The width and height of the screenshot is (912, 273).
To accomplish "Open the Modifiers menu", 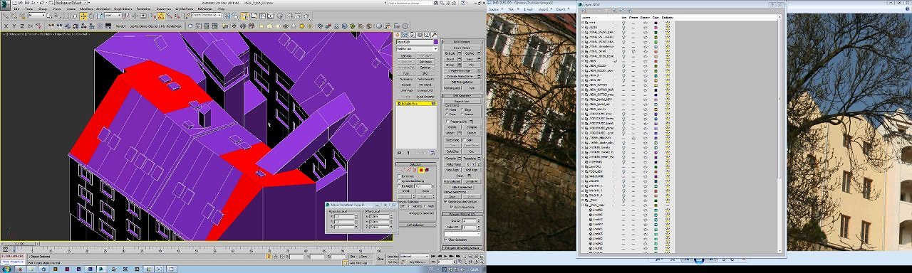I will [x=86, y=9].
